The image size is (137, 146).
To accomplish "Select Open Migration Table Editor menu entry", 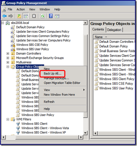I will 62,83.
